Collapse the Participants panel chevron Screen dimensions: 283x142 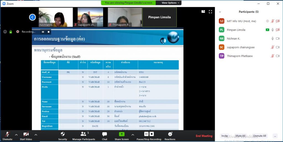220,12
